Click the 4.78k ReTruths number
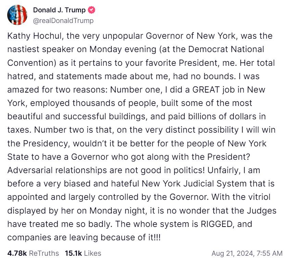The width and height of the screenshot is (287, 265). click(x=17, y=253)
